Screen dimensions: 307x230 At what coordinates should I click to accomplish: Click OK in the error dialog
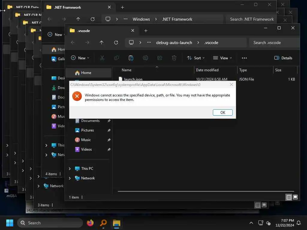coord(223,113)
